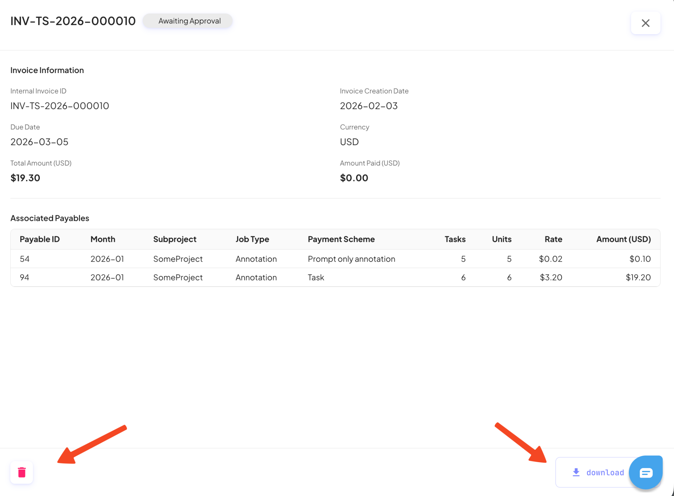Click the Rate column header
The image size is (674, 496).
click(553, 239)
